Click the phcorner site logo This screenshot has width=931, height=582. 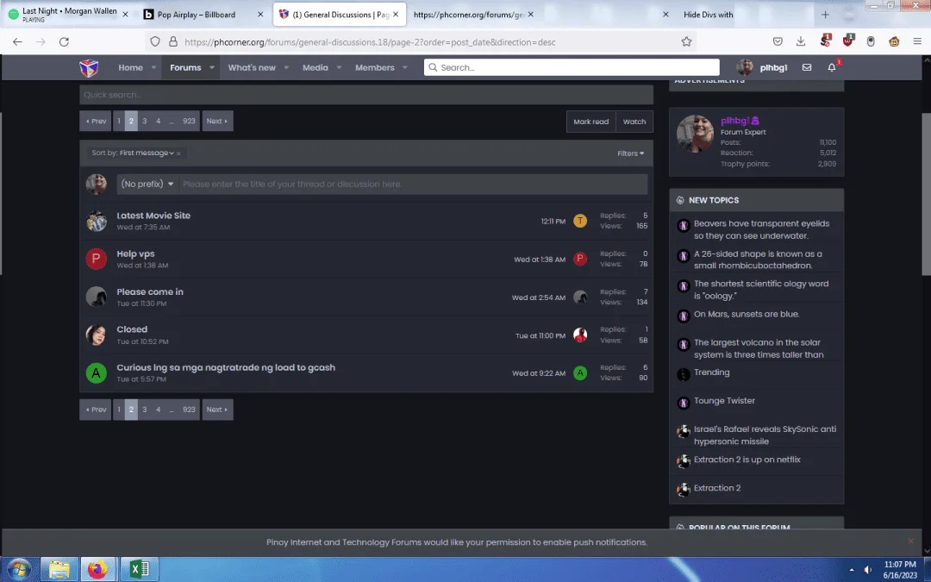(x=89, y=68)
